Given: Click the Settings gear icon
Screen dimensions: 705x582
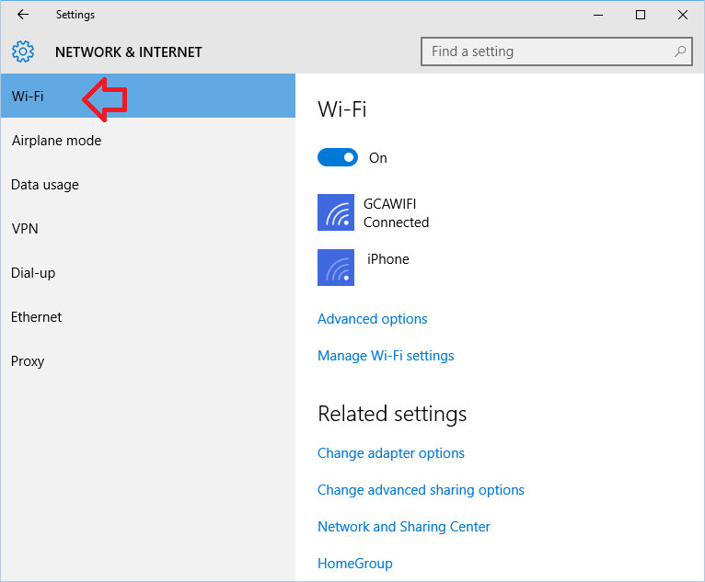Looking at the screenshot, I should tap(23, 51).
